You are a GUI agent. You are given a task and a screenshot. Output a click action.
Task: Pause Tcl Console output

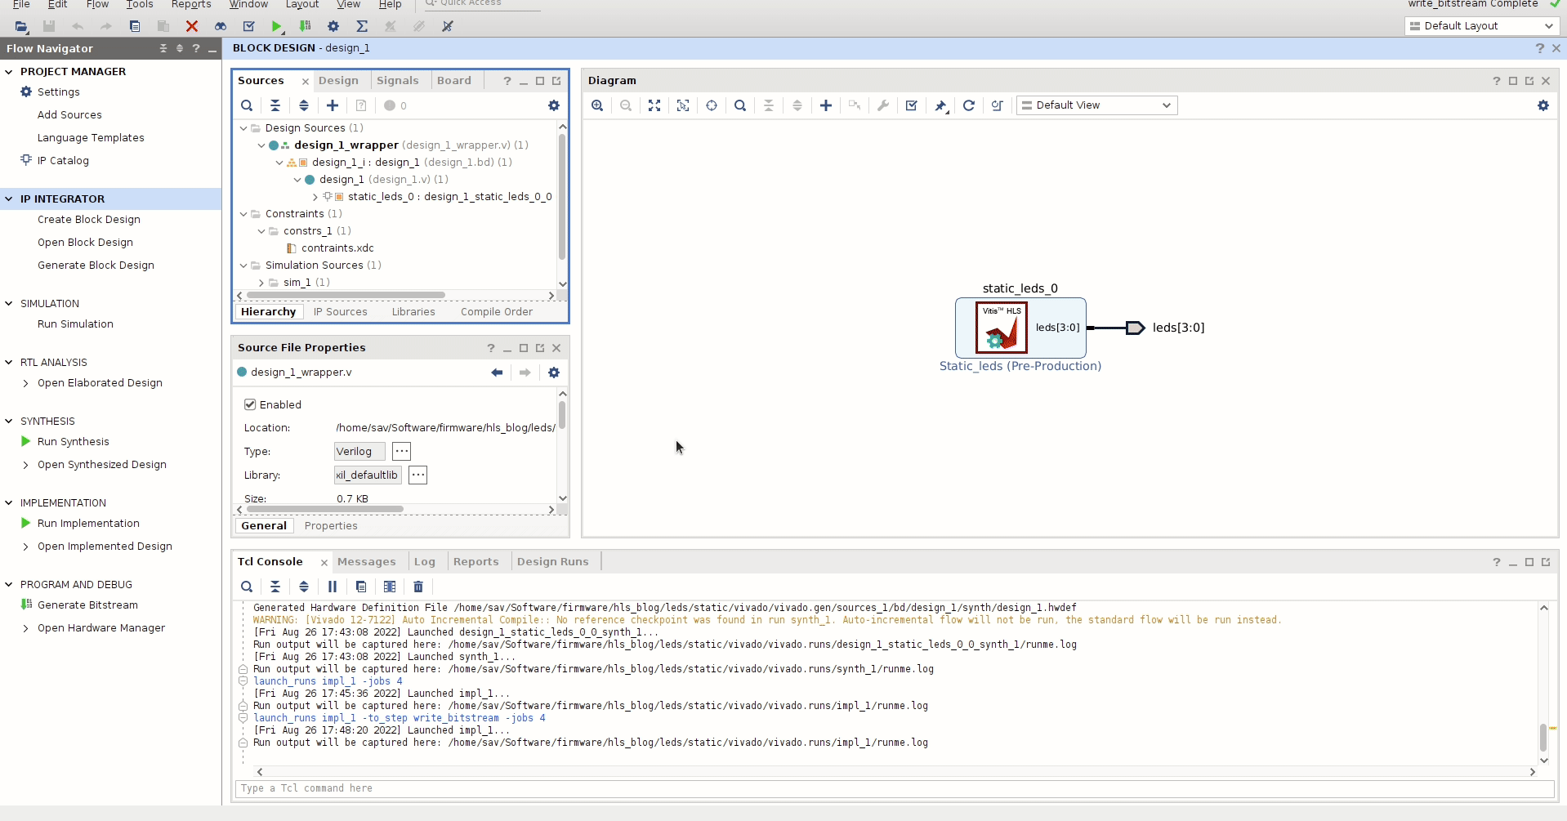click(333, 587)
